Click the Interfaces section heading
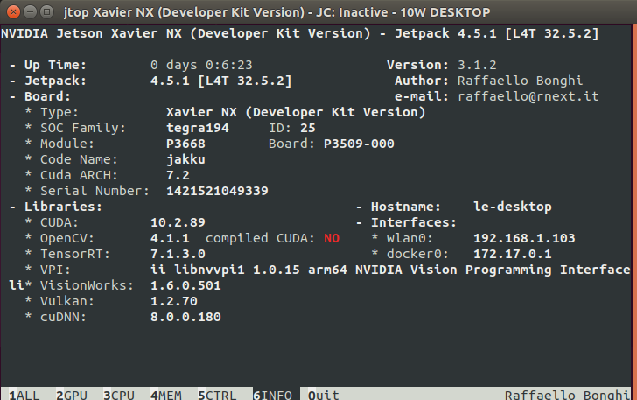The image size is (637, 400). coord(414,222)
